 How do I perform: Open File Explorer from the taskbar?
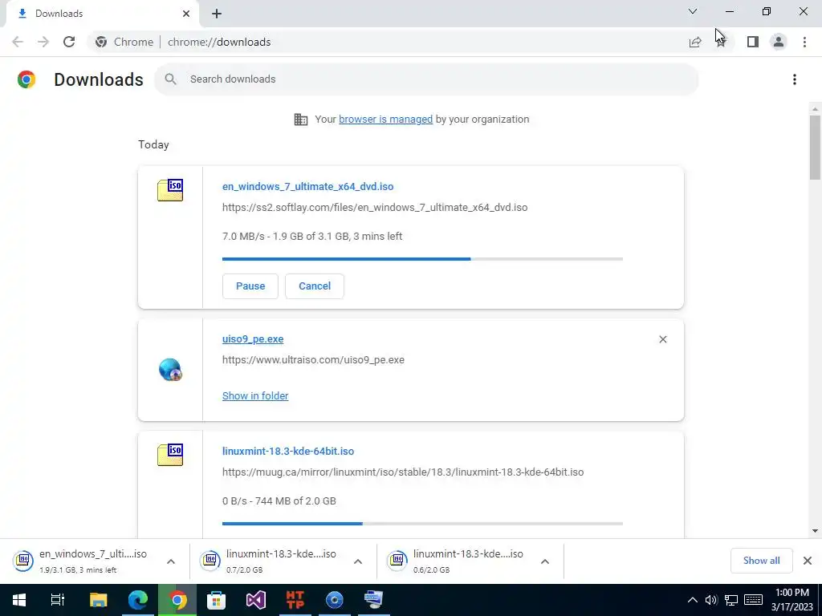tap(98, 600)
